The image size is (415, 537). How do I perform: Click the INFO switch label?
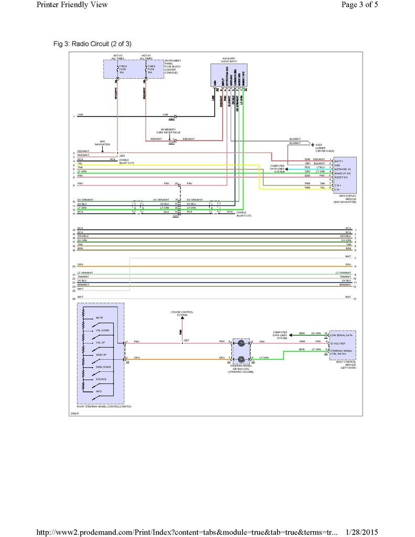point(99,391)
